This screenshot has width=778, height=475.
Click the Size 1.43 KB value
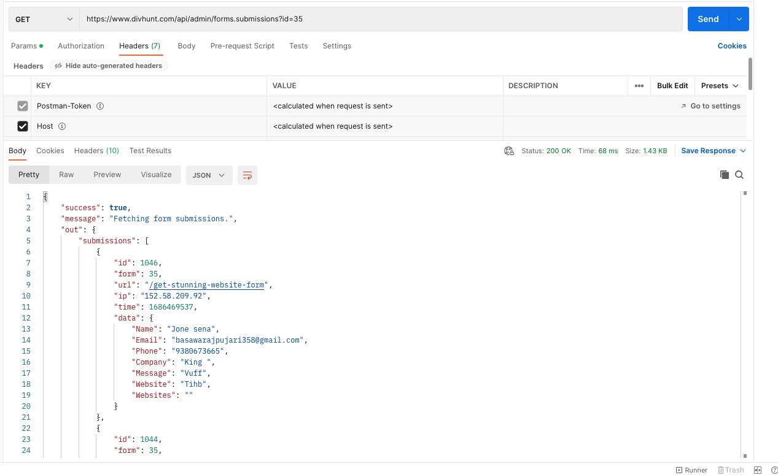pos(646,151)
